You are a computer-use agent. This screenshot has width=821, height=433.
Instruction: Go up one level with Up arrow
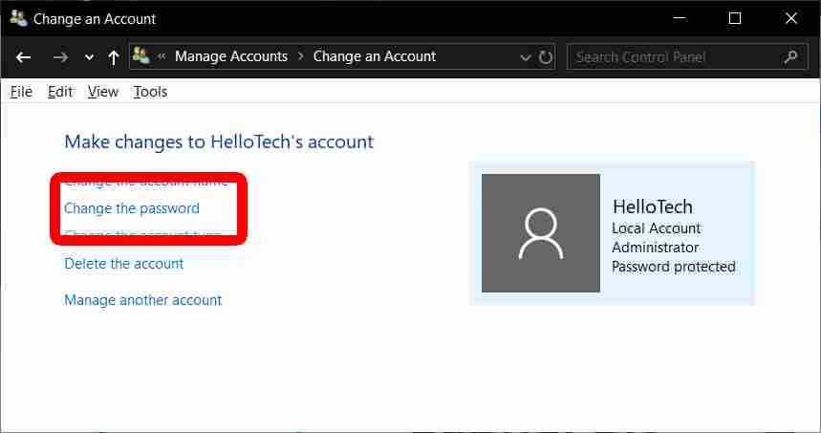pyautogui.click(x=114, y=57)
